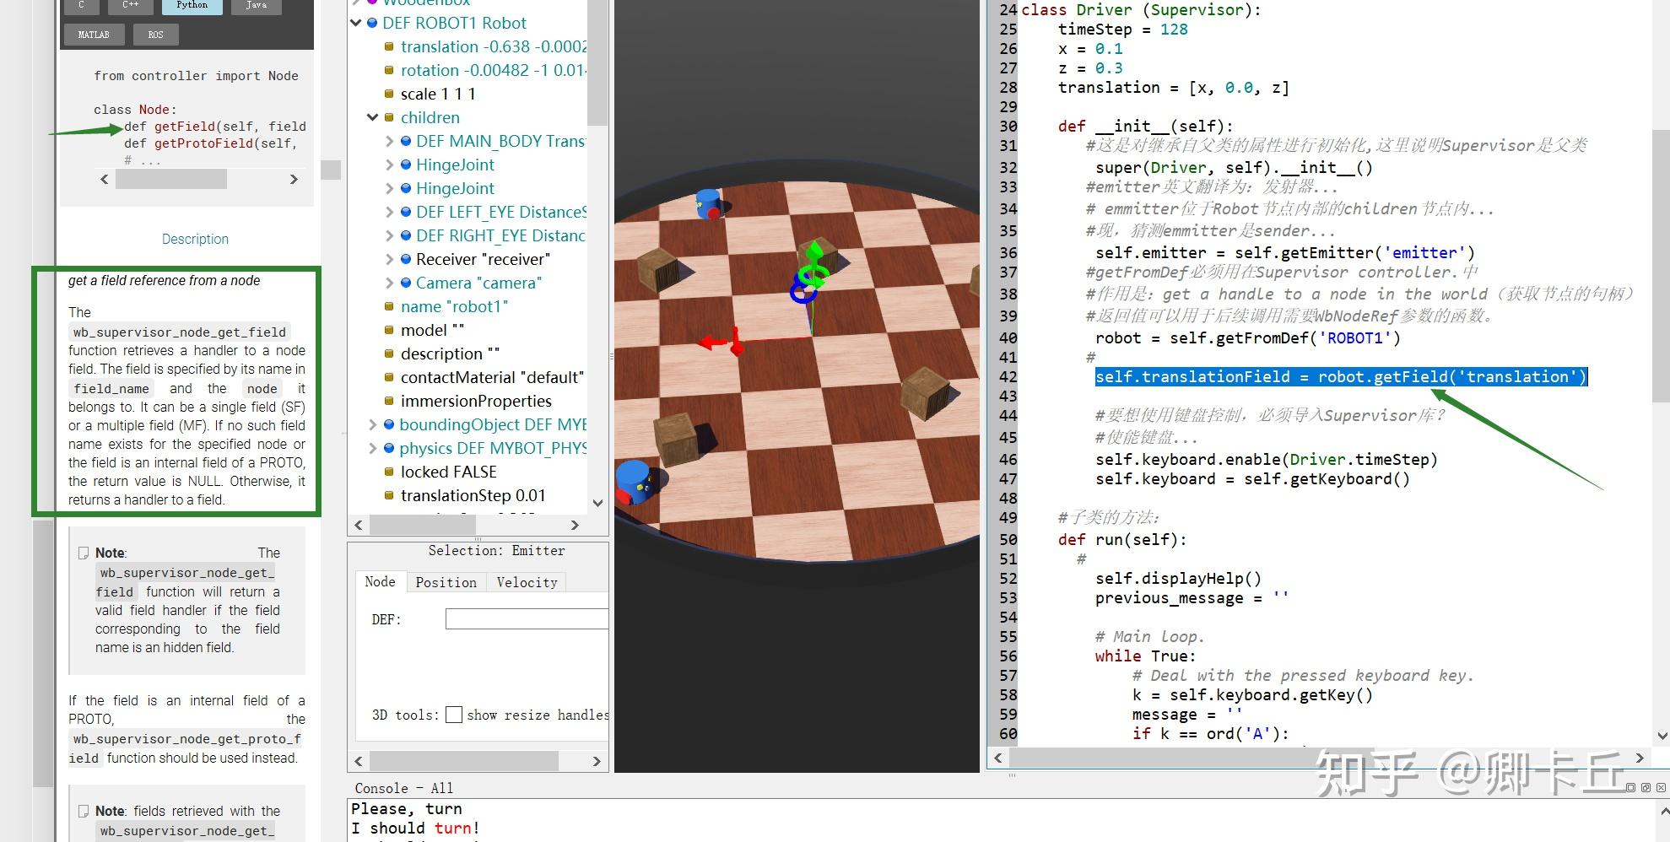The image size is (1670, 842).
Task: Click the Camera "camera" node icon
Action: 406,283
